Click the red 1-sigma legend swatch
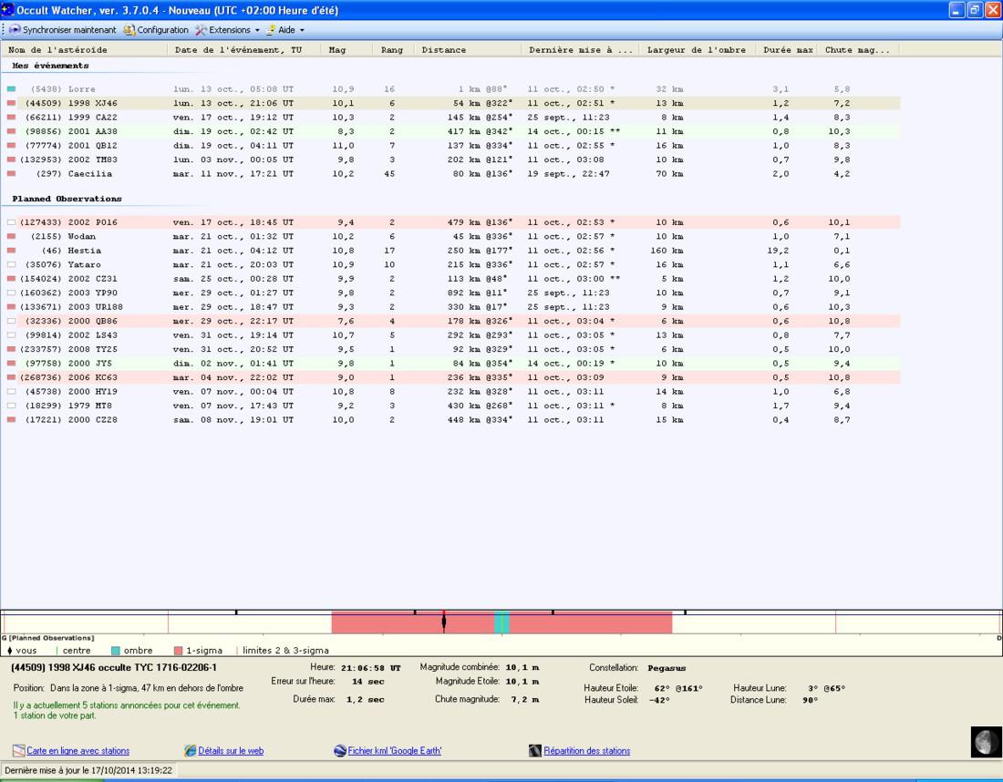The height and width of the screenshot is (782, 1003). click(x=179, y=650)
